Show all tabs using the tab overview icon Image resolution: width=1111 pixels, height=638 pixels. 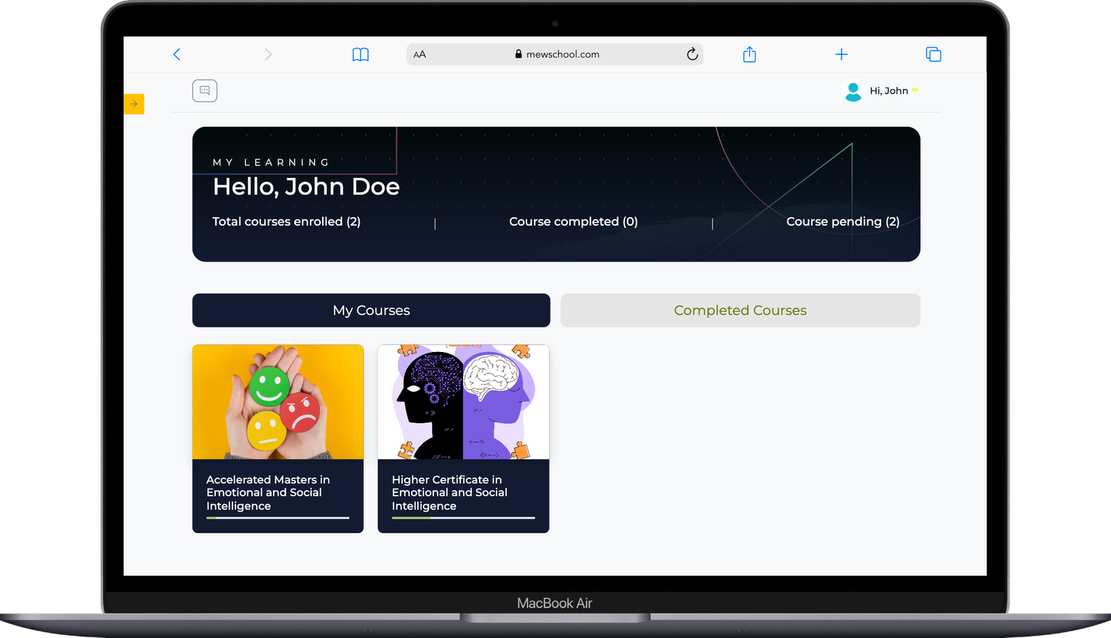933,54
